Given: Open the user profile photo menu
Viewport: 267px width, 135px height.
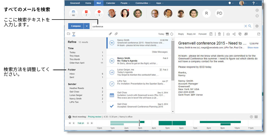Looking at the screenshot, I should click(243, 3).
